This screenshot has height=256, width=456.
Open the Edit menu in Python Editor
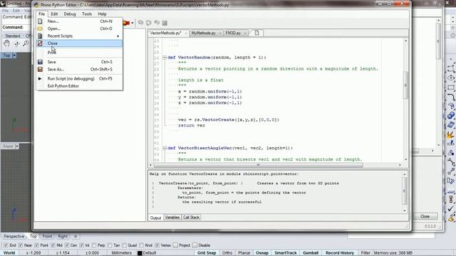(54, 14)
